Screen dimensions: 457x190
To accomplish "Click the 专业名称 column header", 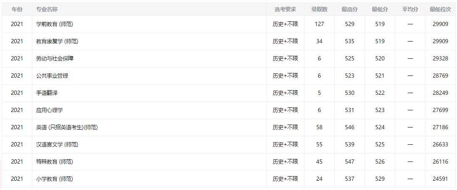I will click(47, 9).
